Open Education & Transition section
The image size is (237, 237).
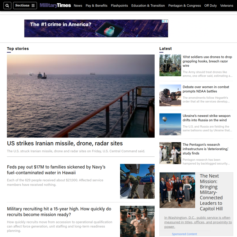pos(148,6)
